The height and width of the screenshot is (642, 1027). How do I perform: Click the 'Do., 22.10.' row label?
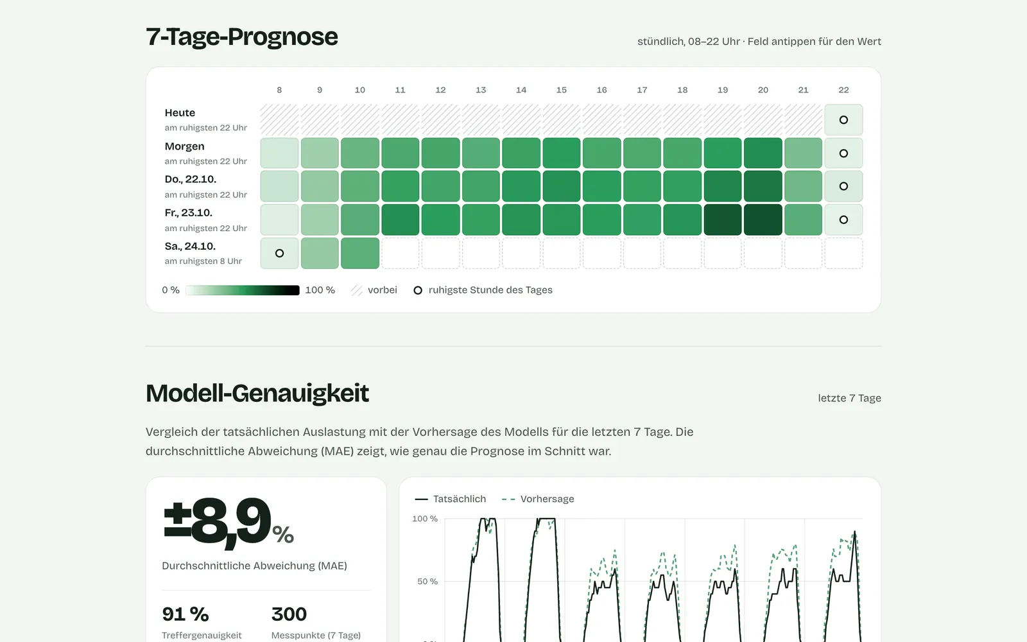click(191, 179)
